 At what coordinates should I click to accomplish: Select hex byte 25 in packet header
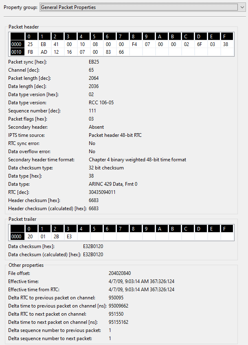coord(31,44)
